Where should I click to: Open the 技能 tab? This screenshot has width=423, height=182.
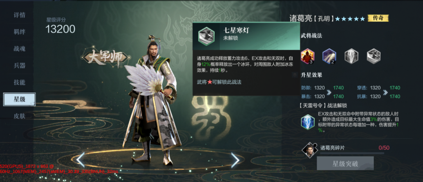point(20,83)
